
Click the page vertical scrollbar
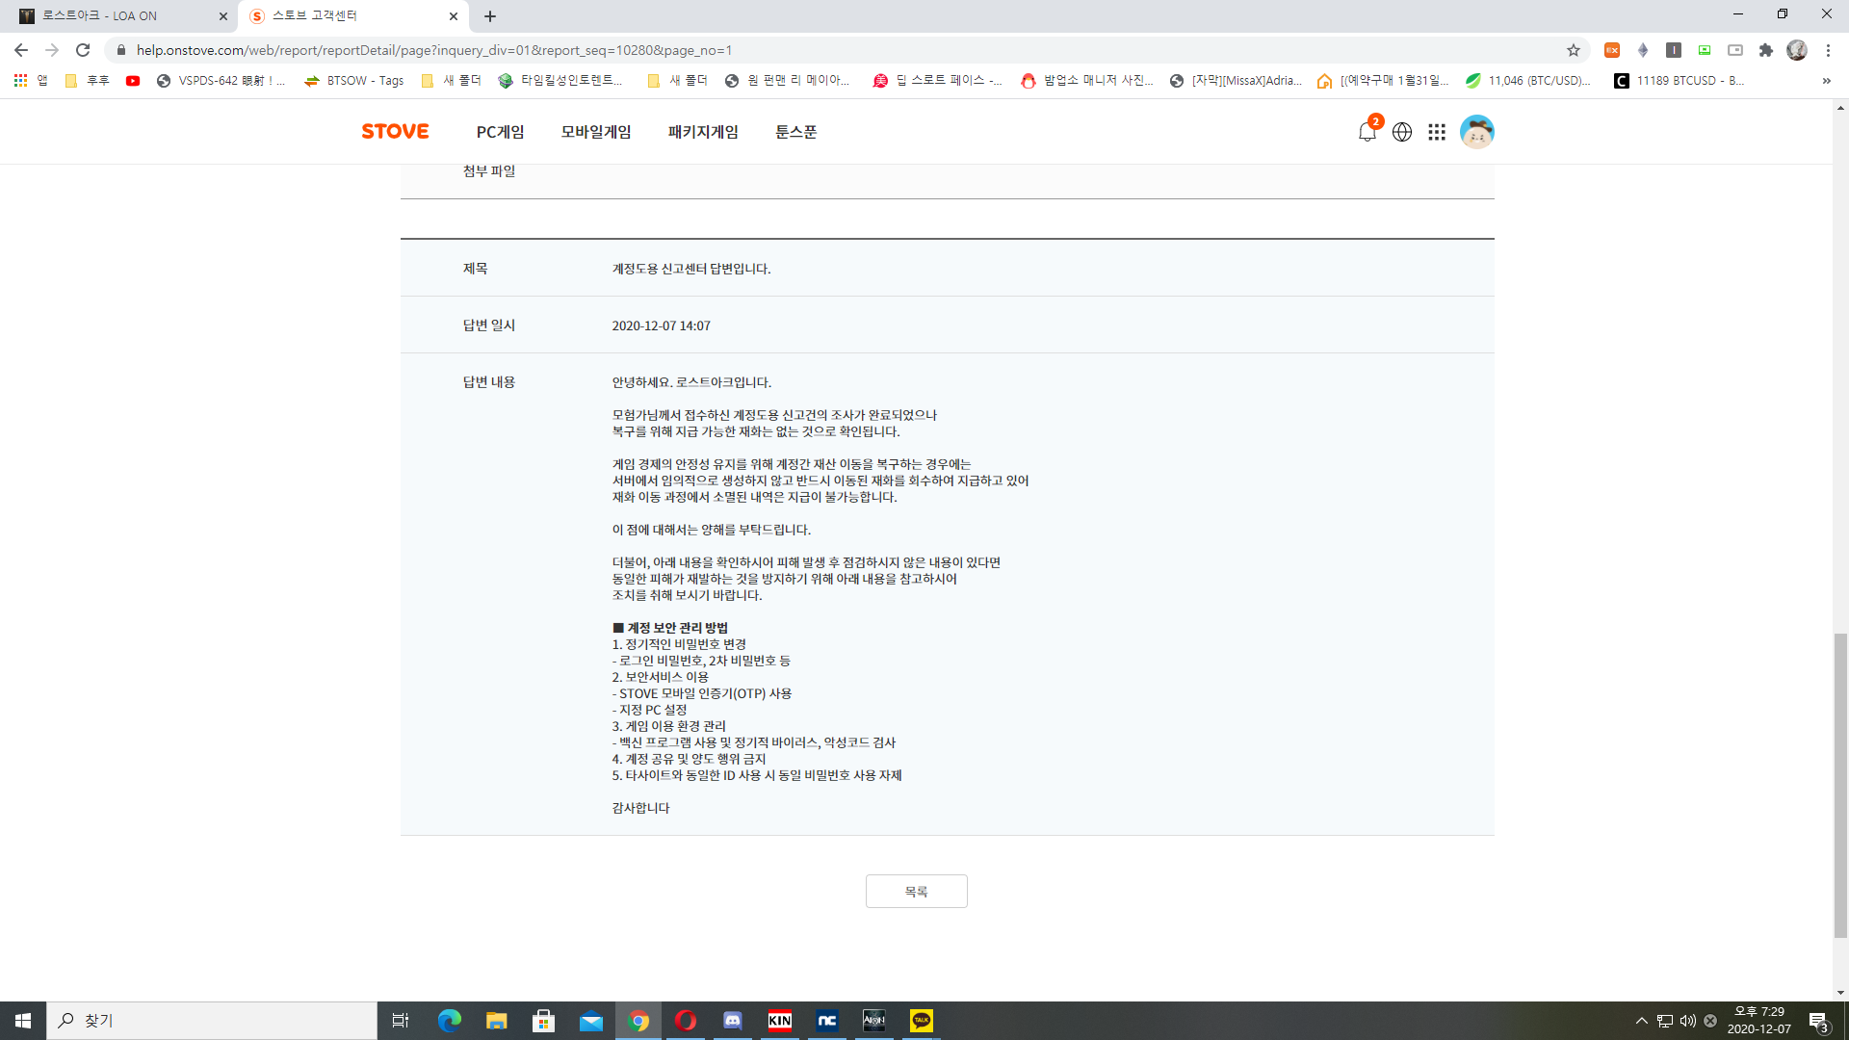coord(1840,785)
